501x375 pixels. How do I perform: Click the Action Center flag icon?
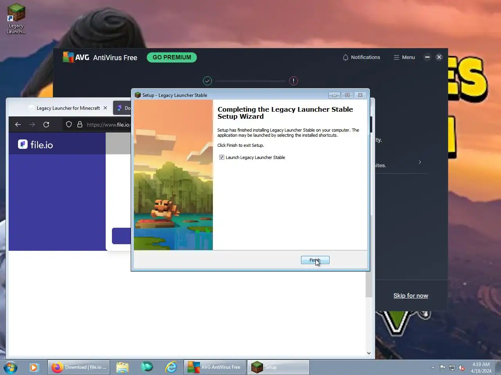click(442, 368)
